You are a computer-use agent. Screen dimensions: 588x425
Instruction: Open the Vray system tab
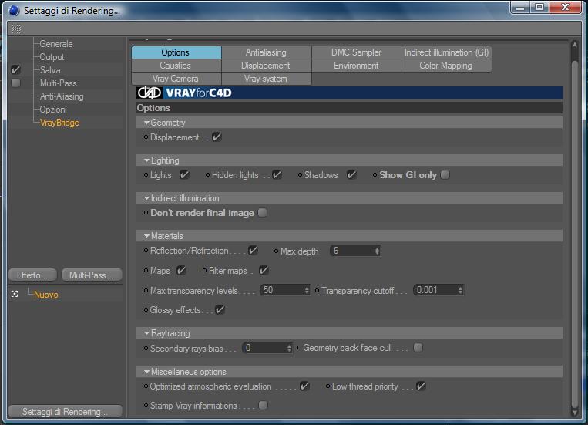point(266,79)
